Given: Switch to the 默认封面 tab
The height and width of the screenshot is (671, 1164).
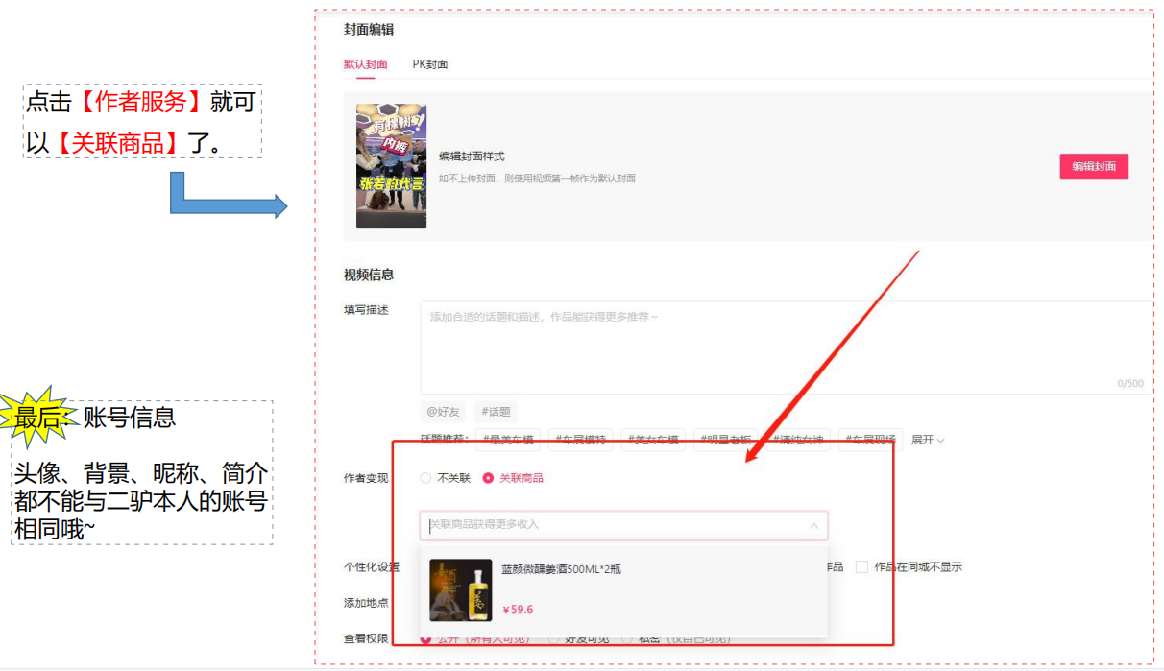Looking at the screenshot, I should pos(366,64).
